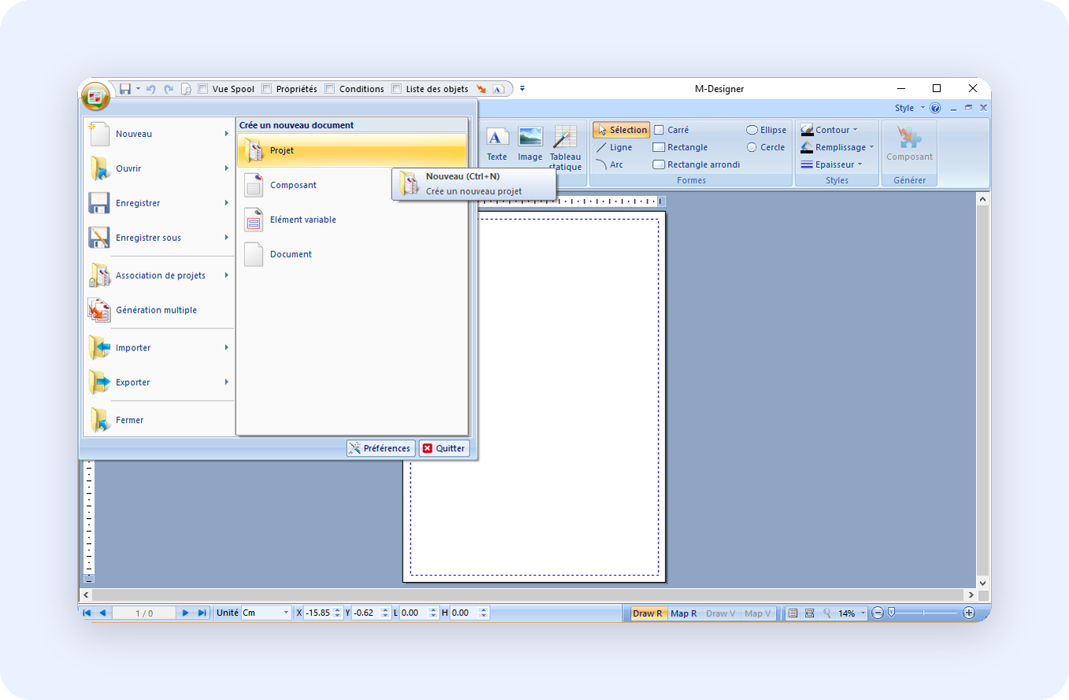Click the orange arrow icon beside Liste des objets
The height and width of the screenshot is (700, 1069).
[481, 89]
